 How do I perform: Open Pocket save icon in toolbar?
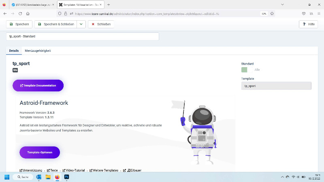[303, 14]
